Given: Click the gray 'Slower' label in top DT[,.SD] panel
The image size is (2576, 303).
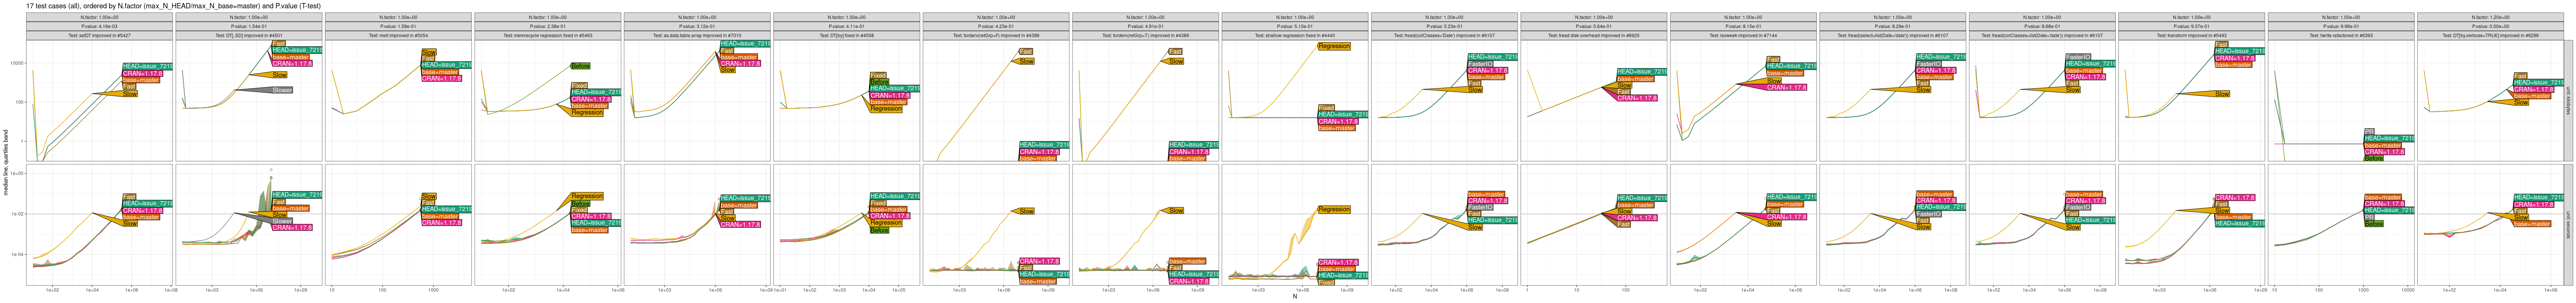Looking at the screenshot, I should click(282, 90).
